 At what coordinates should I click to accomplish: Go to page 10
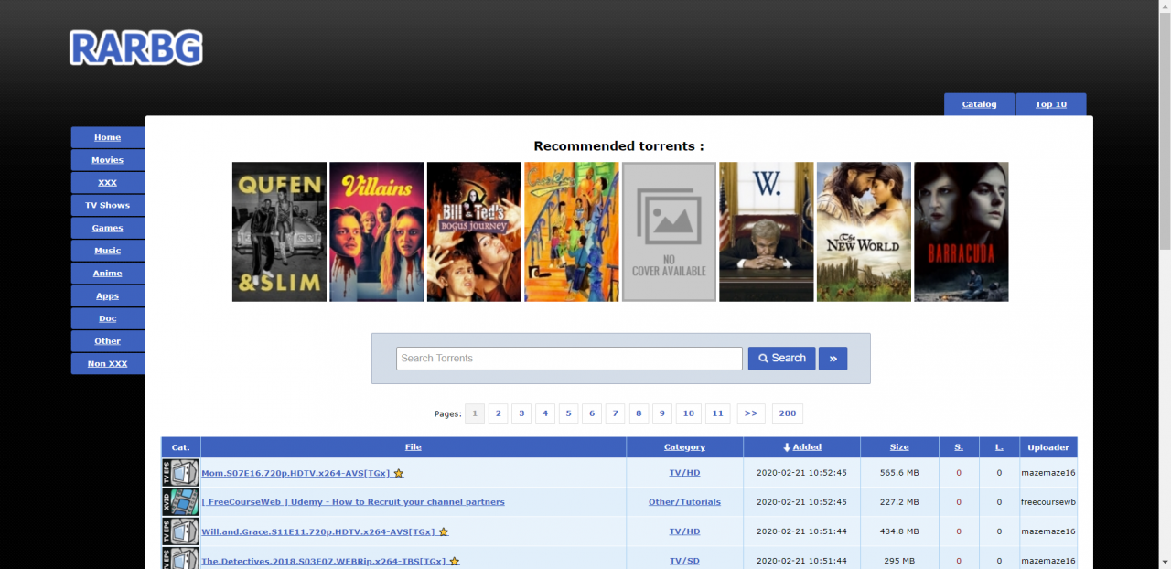pyautogui.click(x=689, y=413)
